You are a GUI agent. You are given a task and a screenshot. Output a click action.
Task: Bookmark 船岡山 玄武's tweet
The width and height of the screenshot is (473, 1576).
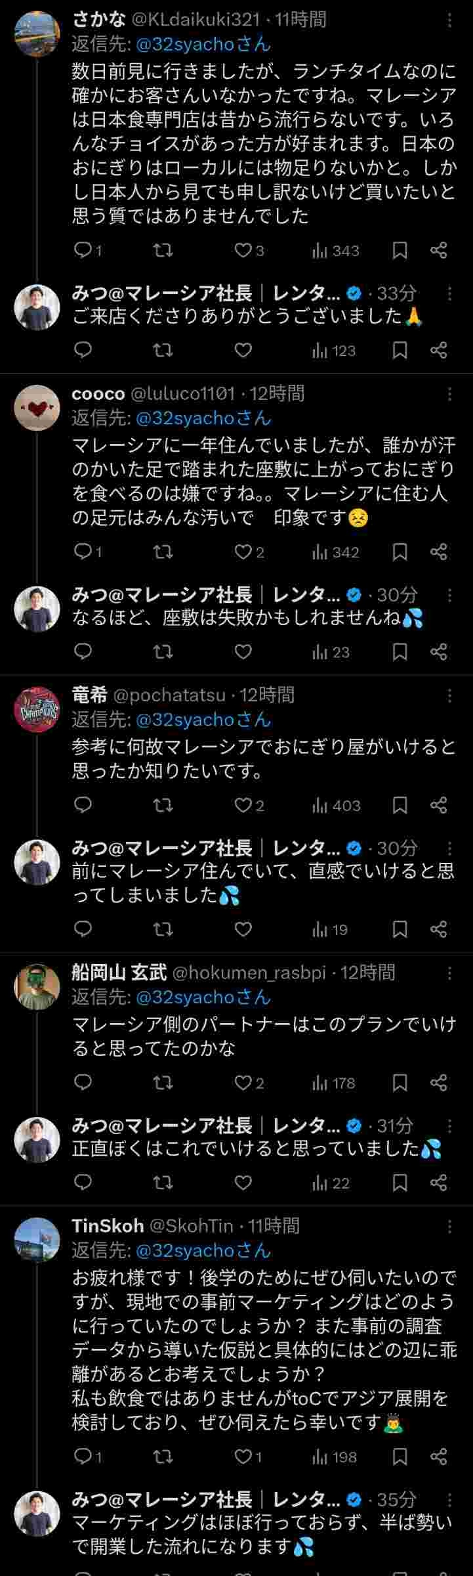pyautogui.click(x=400, y=1083)
